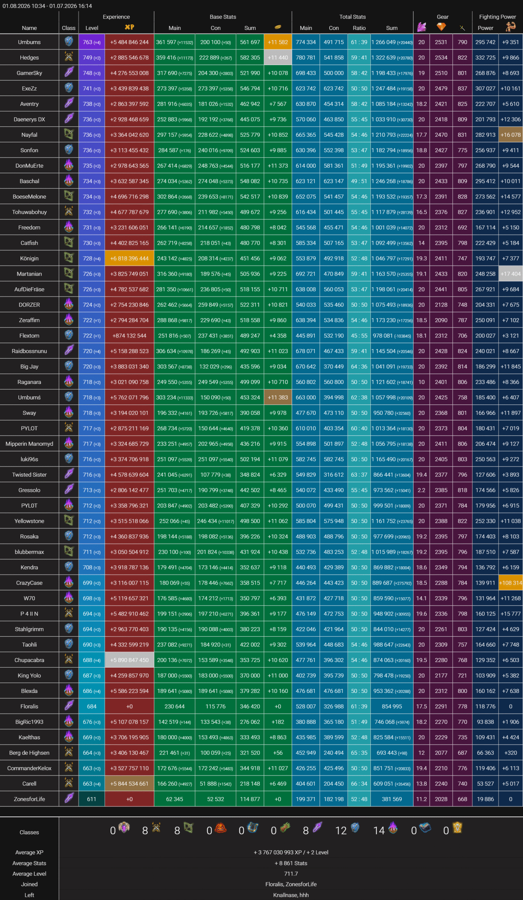Click the flexing arm icon under Fighting Power
Viewport: 523px width, 900px height.
tap(510, 27)
